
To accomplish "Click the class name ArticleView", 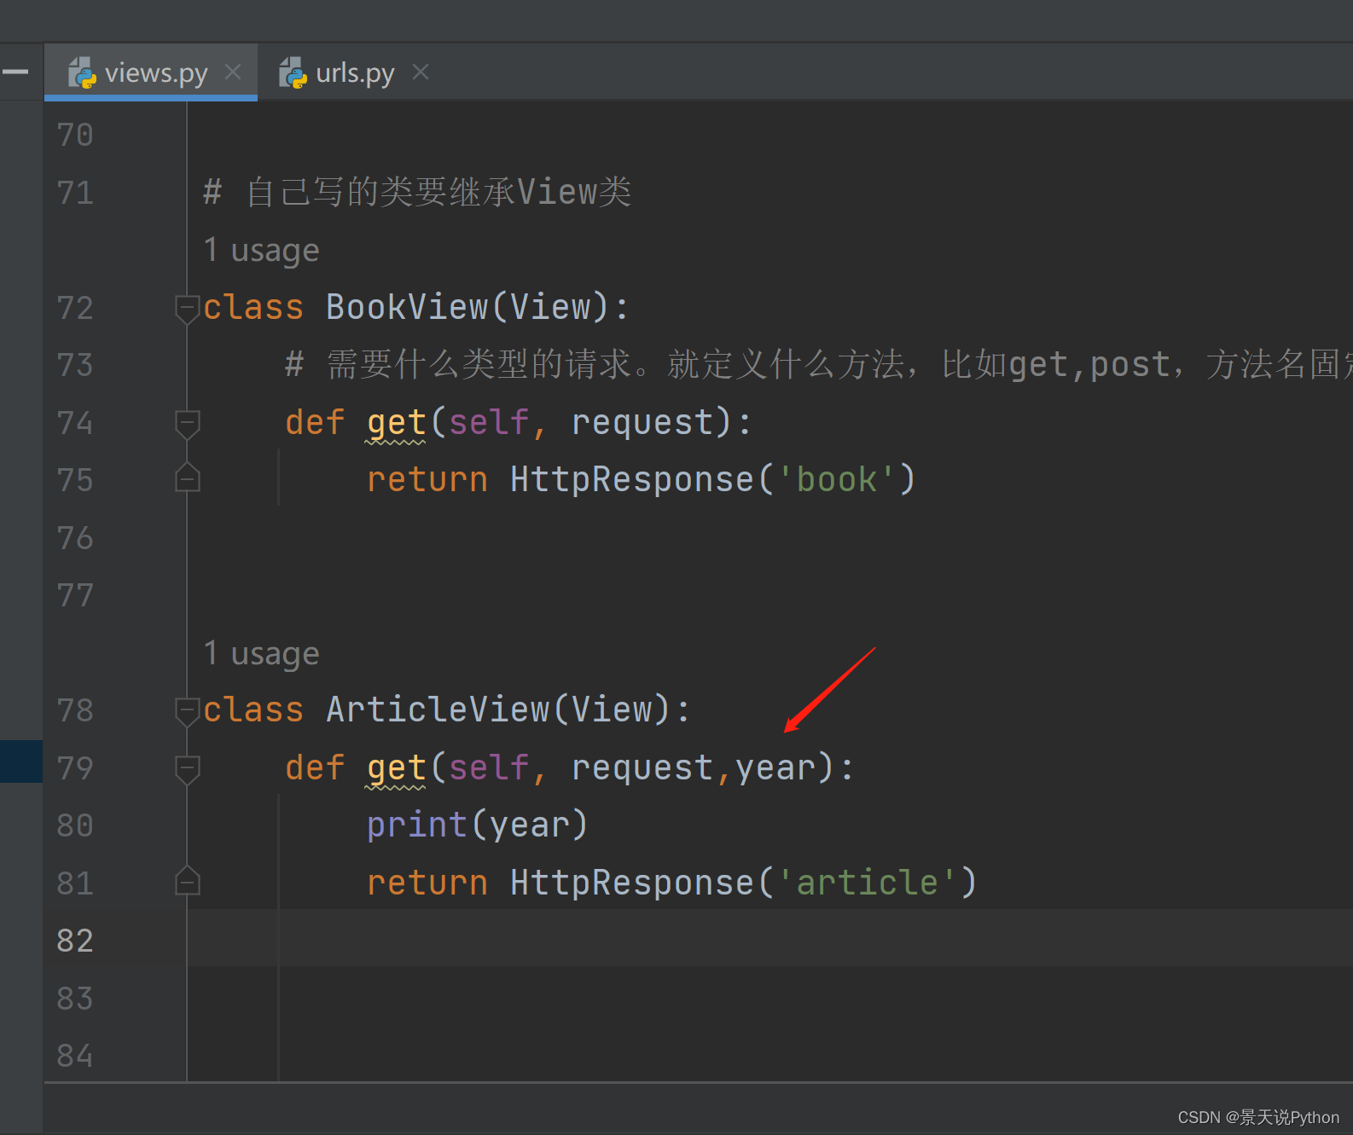I will (438, 709).
